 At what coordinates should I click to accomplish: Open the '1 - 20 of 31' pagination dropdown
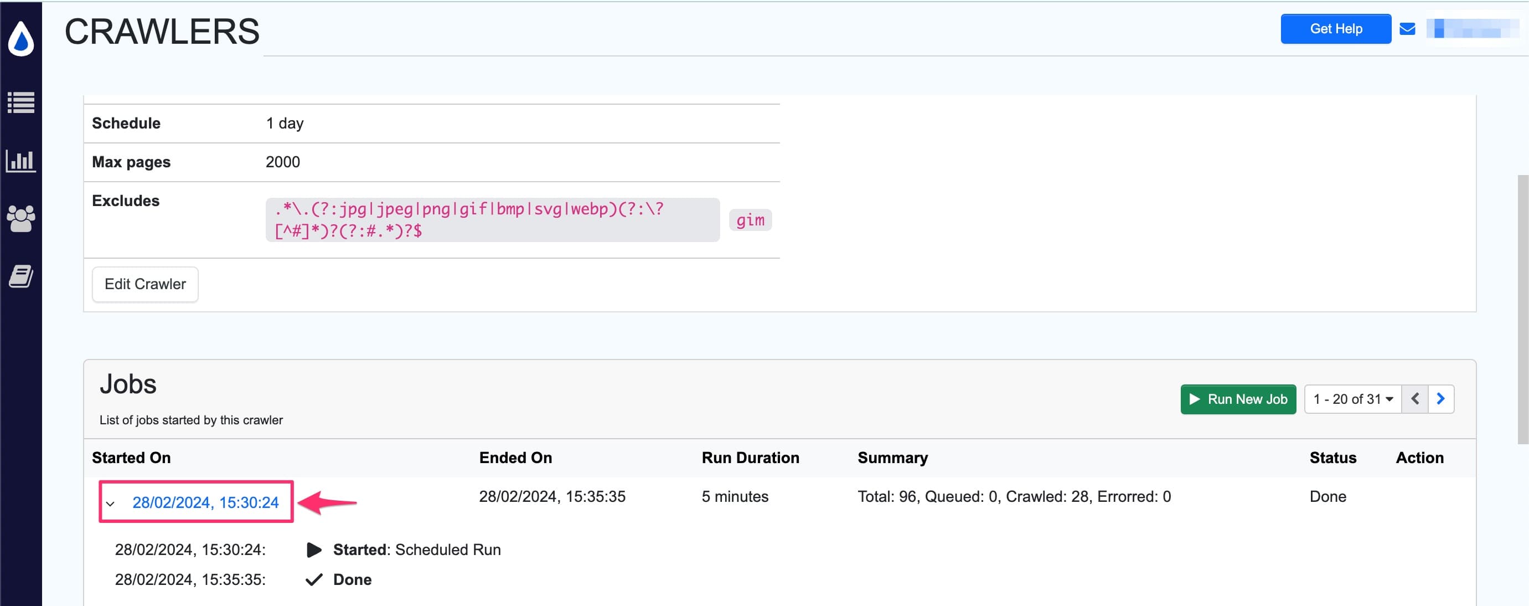(x=1352, y=399)
